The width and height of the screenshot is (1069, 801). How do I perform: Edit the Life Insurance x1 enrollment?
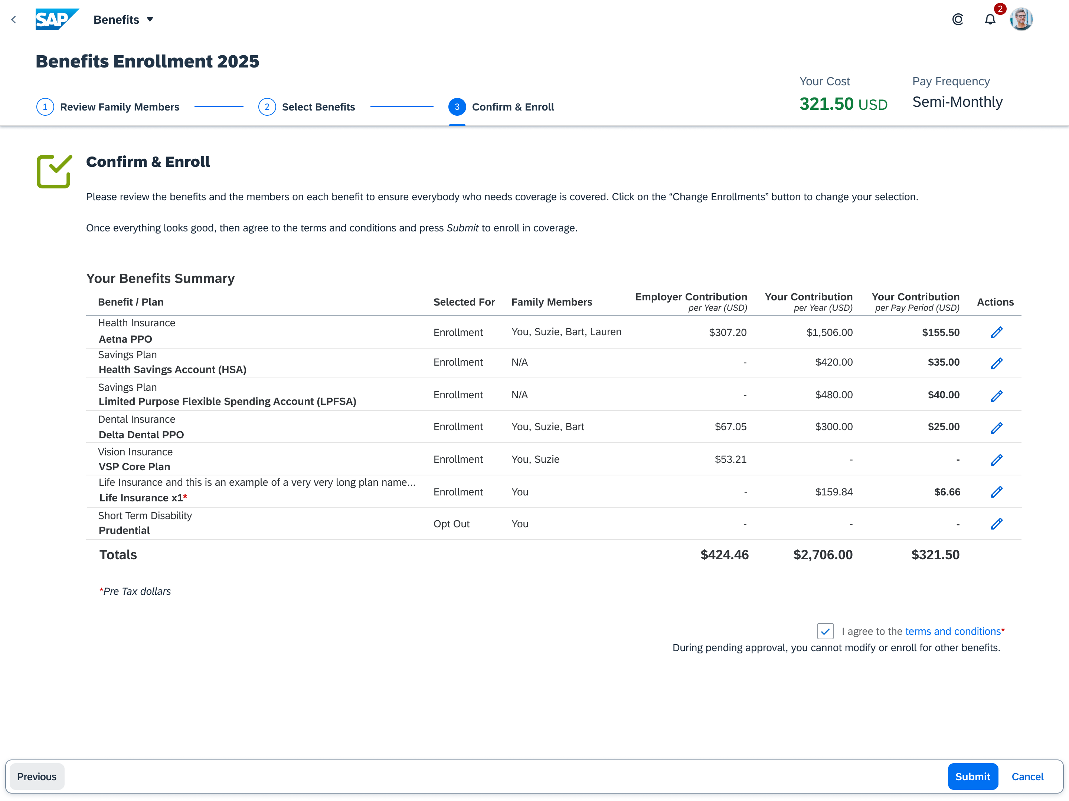coord(997,491)
